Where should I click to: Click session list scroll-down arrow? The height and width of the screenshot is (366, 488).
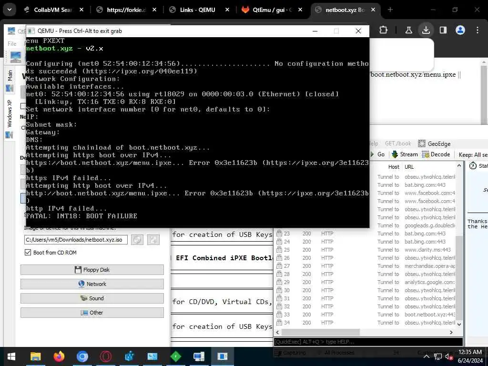[459, 324]
